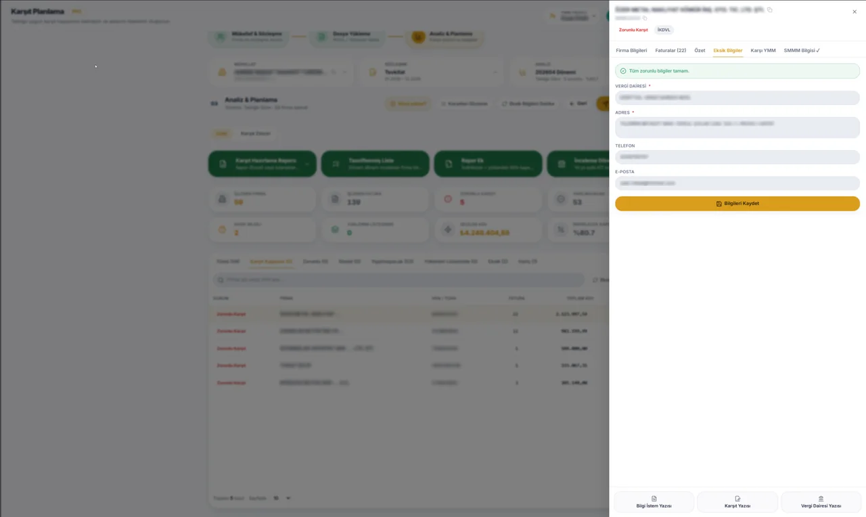Open the Firma Bilgileri tab
This screenshot has width=866, height=517.
point(631,51)
